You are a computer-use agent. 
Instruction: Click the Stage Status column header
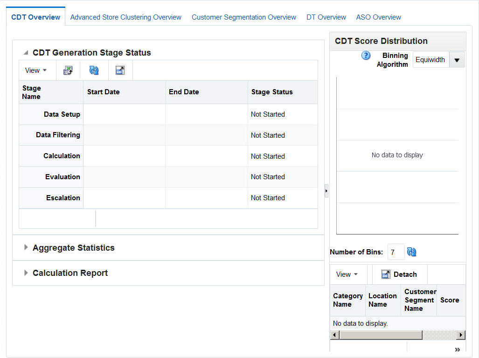coord(283,92)
